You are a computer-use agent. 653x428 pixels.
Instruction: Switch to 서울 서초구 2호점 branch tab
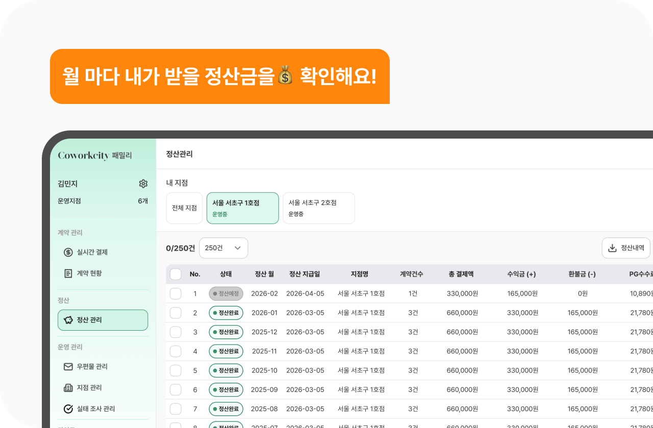click(318, 208)
